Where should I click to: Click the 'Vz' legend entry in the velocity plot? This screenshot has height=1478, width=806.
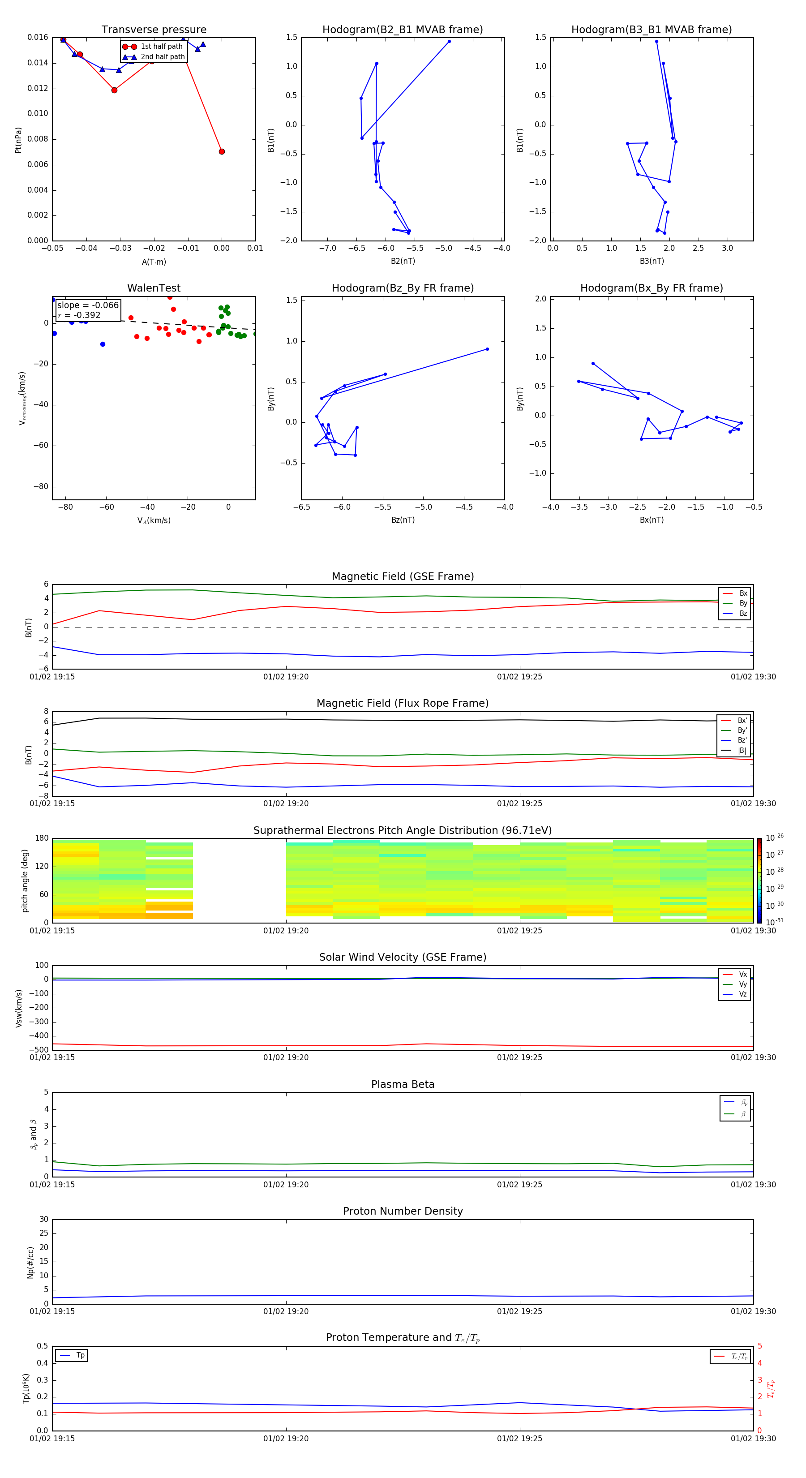(x=735, y=994)
